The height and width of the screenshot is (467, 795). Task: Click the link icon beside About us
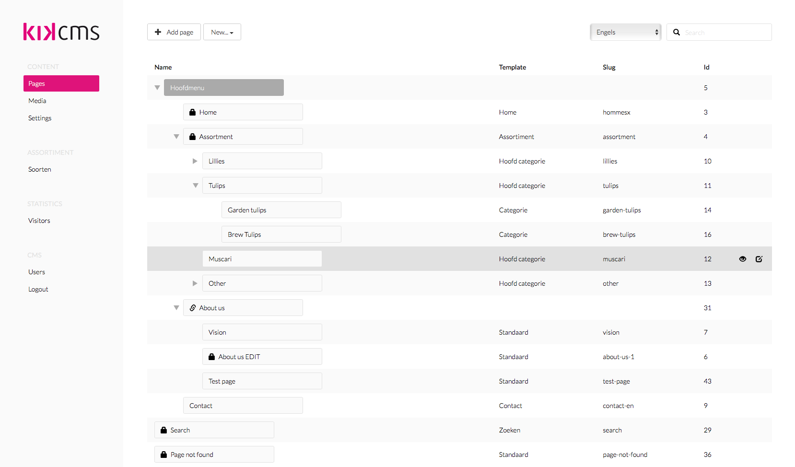coord(193,308)
